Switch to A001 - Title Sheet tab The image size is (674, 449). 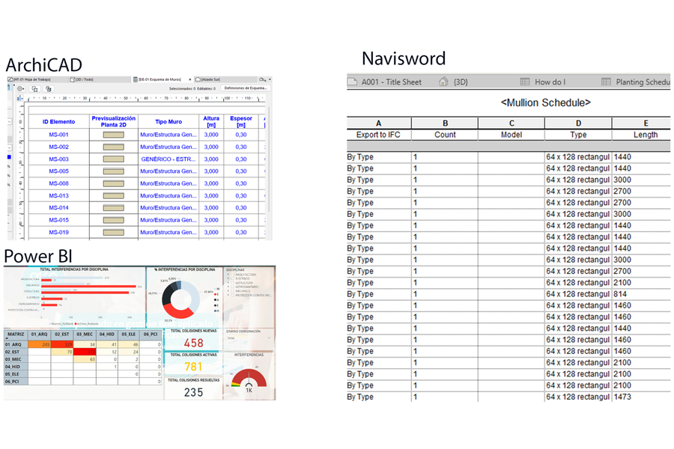[385, 82]
